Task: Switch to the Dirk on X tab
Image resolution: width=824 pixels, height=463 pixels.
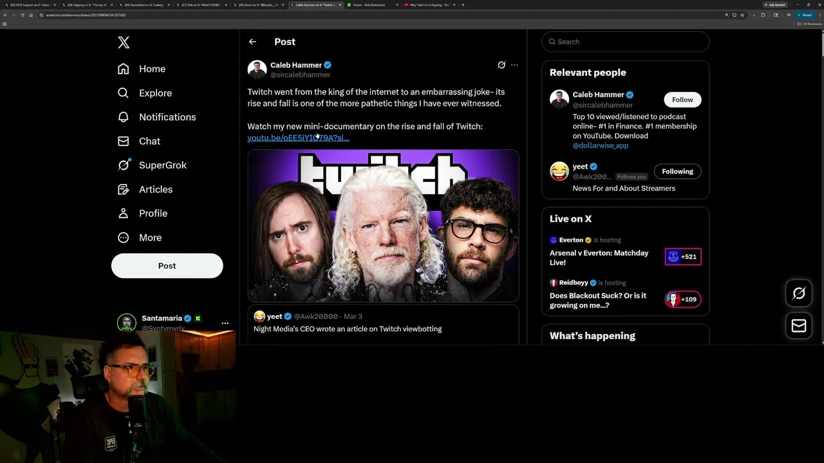Action: 201,5
